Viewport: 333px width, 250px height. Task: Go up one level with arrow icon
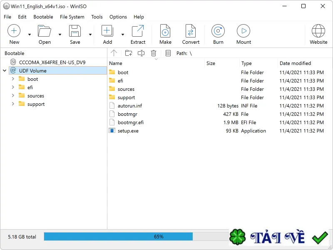pyautogui.click(x=114, y=53)
